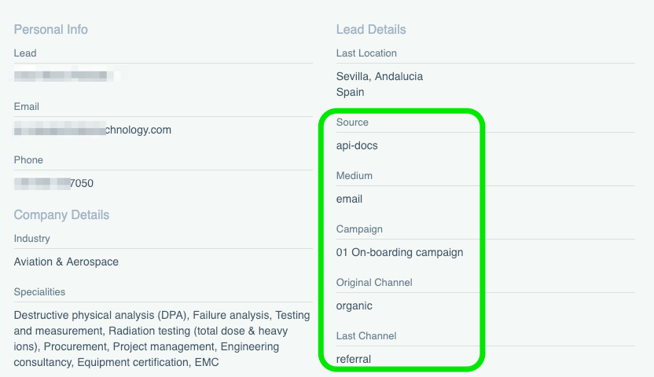Screen dimensions: 654x377
Task: Select the Sevilla, Andalucia location text
Action: 380,76
